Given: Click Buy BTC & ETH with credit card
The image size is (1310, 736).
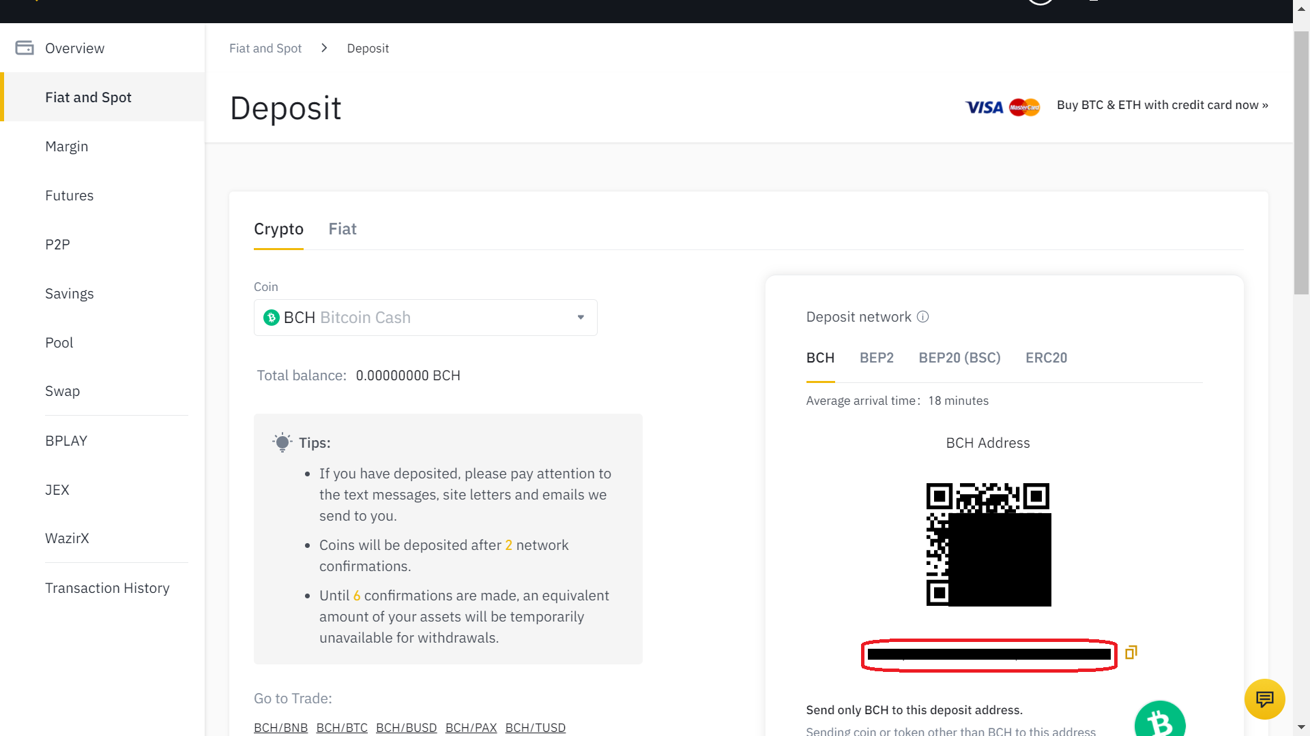Looking at the screenshot, I should (1162, 104).
